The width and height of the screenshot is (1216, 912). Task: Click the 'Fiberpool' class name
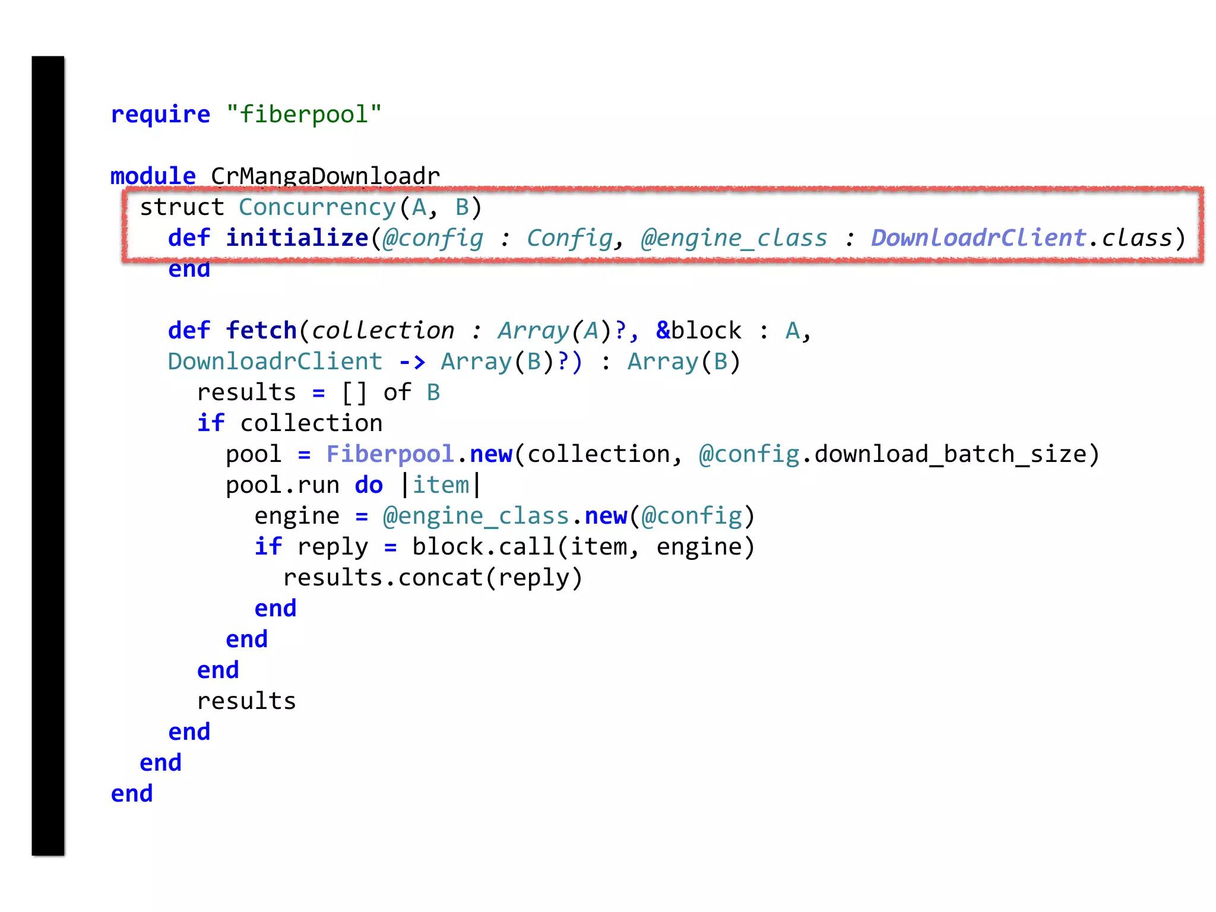point(390,454)
